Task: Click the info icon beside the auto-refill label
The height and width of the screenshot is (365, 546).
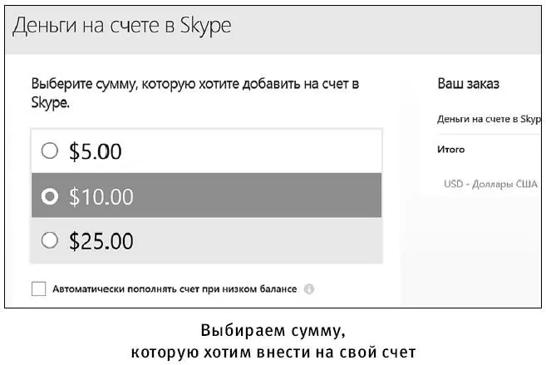Action: pos(309,289)
